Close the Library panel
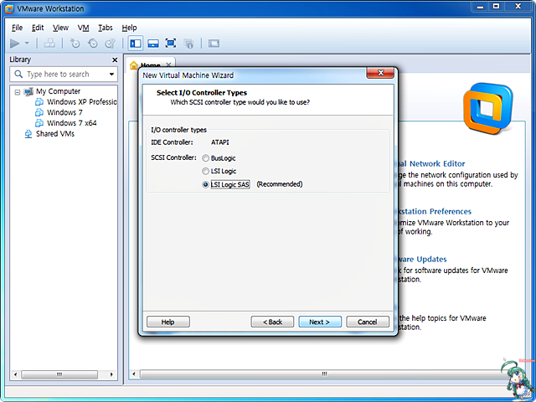The image size is (536, 402). [x=115, y=59]
